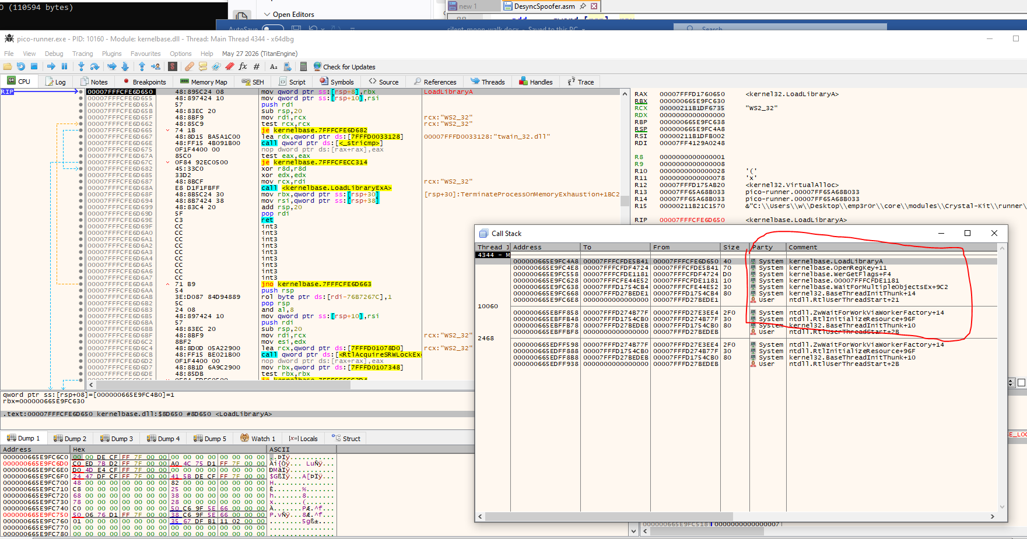
Task: Open the Plugins menu
Action: click(x=111, y=54)
